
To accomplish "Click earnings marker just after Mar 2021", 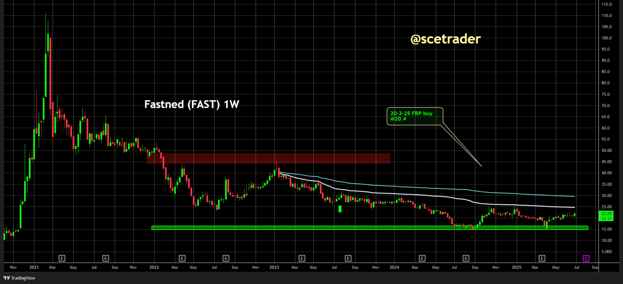I will tap(62, 259).
